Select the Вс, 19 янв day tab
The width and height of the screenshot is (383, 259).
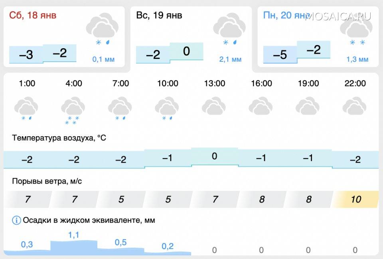pyautogui.click(x=160, y=16)
